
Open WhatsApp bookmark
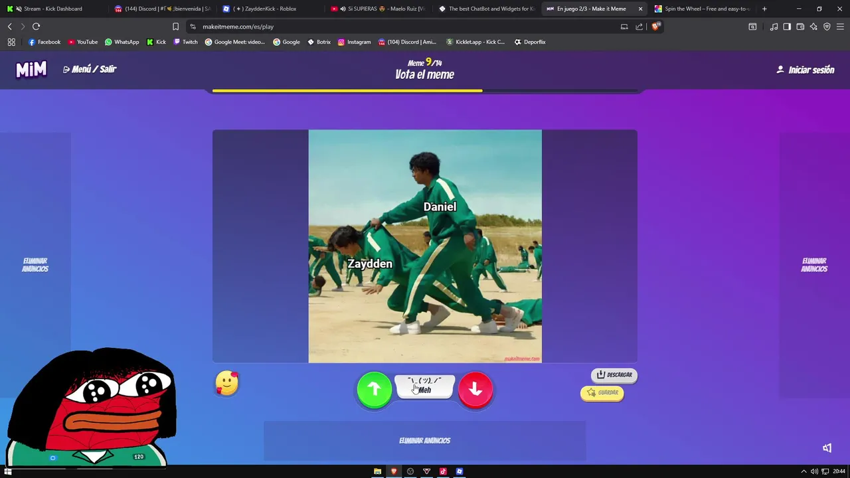[122, 42]
